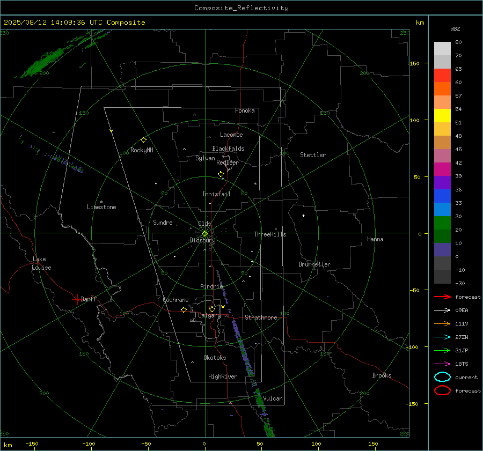Select the Vulcan label
Image resolution: width=483 pixels, height=451 pixels.
click(x=273, y=398)
